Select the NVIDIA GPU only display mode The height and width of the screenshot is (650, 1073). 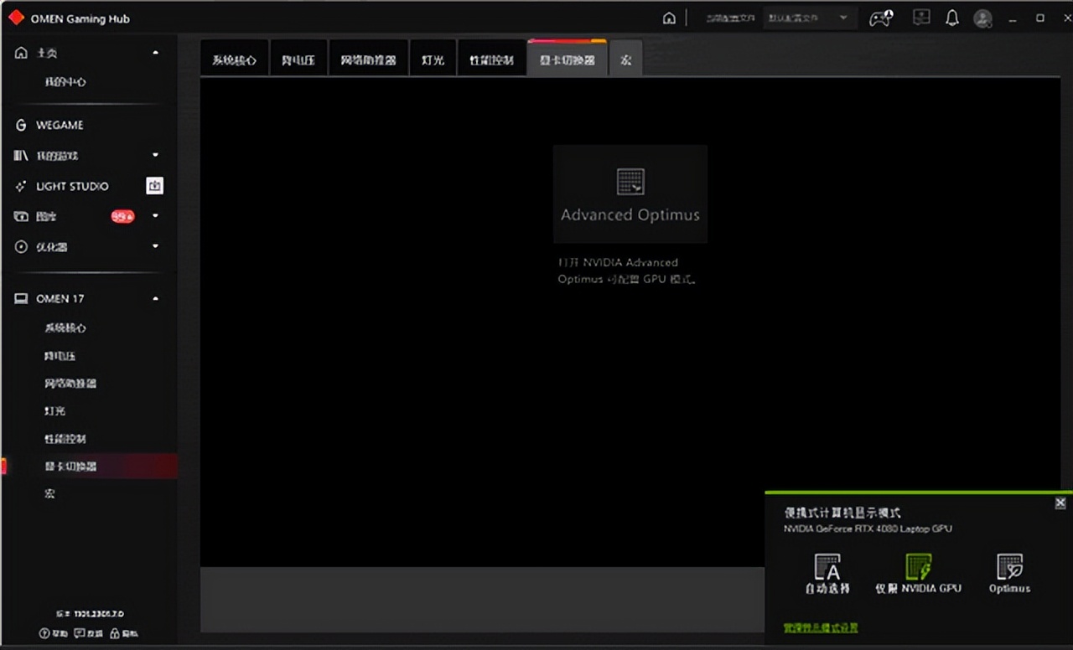pos(918,574)
